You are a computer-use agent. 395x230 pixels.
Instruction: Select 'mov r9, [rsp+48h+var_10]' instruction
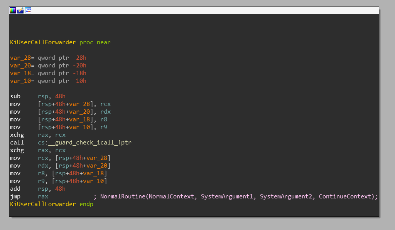[x=59, y=181]
